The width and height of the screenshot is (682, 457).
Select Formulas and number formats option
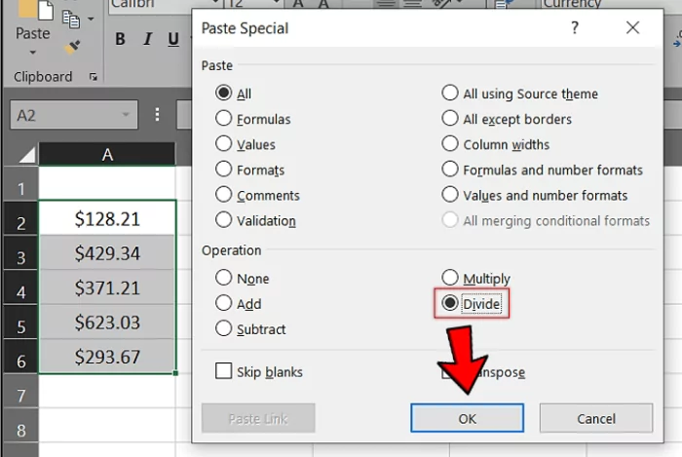450,170
